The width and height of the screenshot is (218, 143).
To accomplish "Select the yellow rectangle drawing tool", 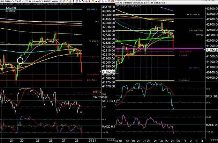I will click(93, 1).
